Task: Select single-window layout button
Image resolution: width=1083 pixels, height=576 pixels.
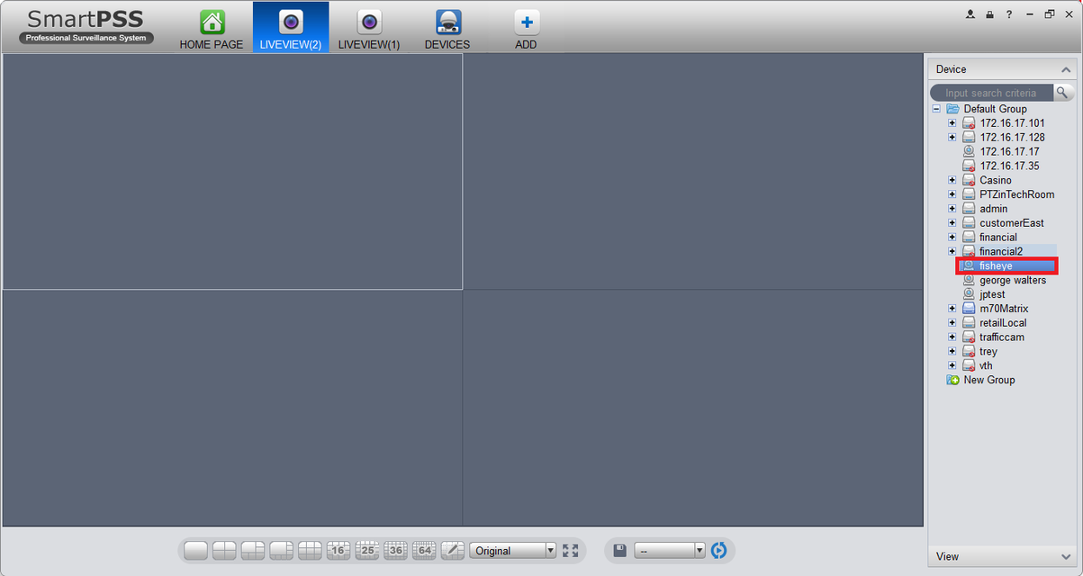Action: click(195, 551)
